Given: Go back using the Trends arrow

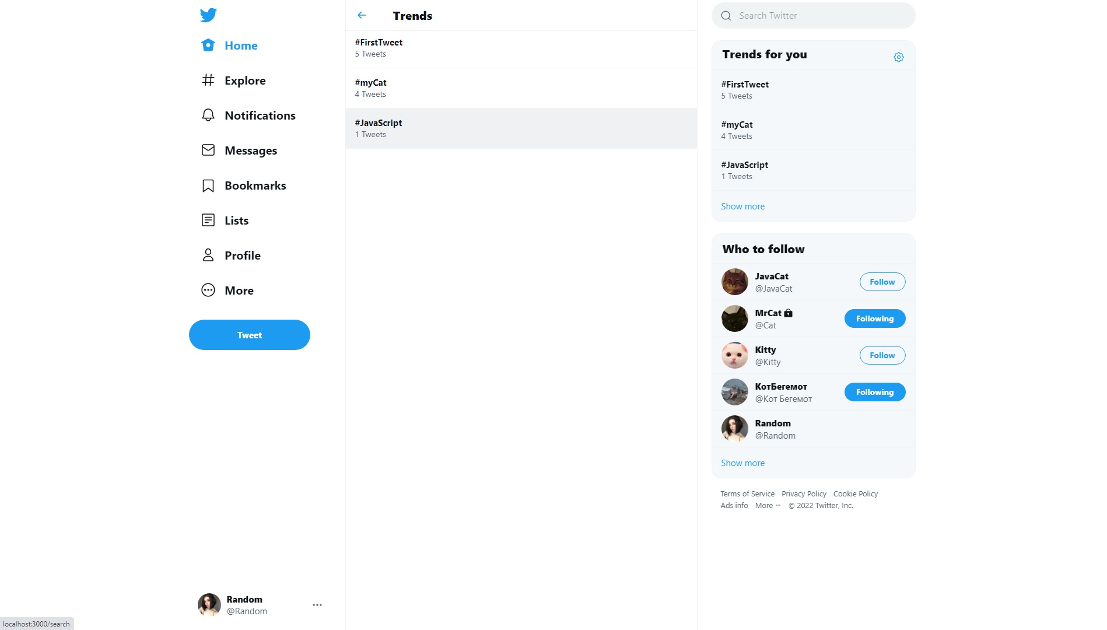Looking at the screenshot, I should coord(362,15).
